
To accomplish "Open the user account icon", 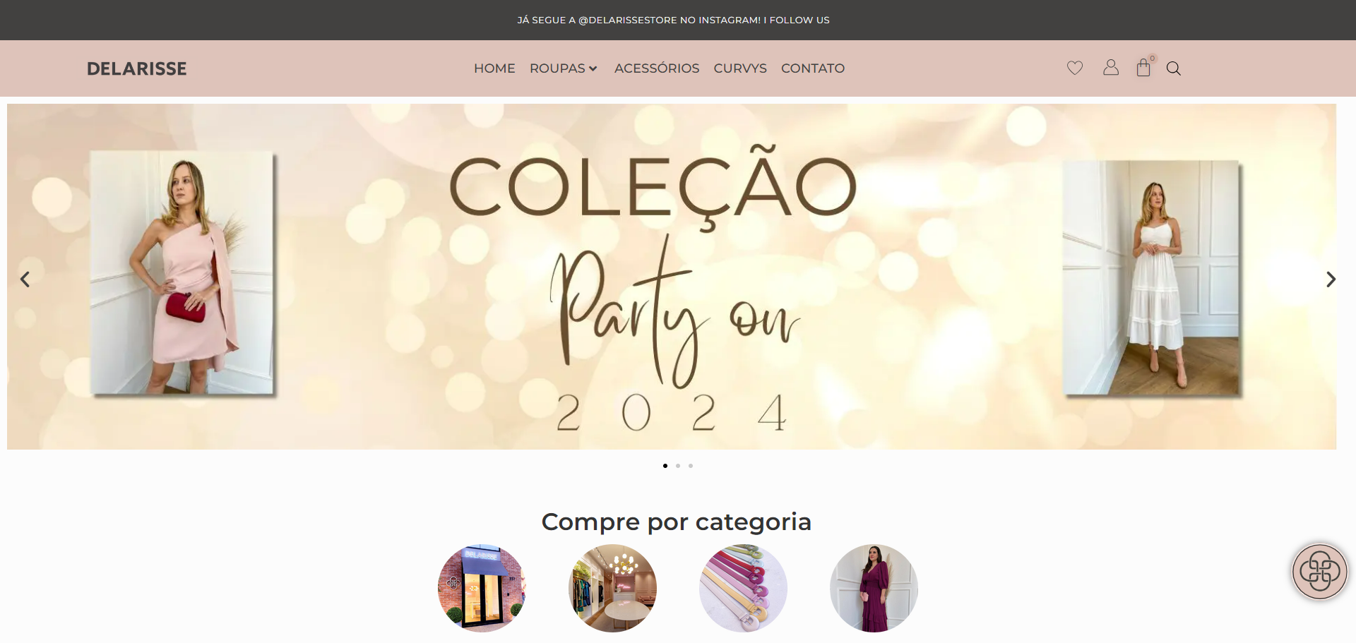I will coord(1111,67).
